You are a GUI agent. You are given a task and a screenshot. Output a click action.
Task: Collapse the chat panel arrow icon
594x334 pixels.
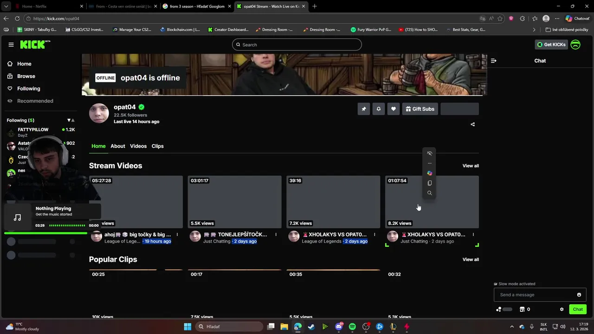click(493, 61)
